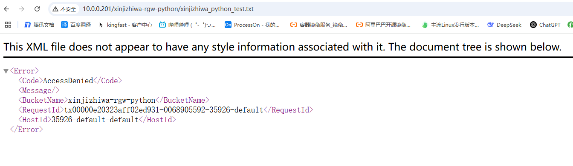
Task: Open the 百度翻译 bookmark
Action: (x=76, y=25)
